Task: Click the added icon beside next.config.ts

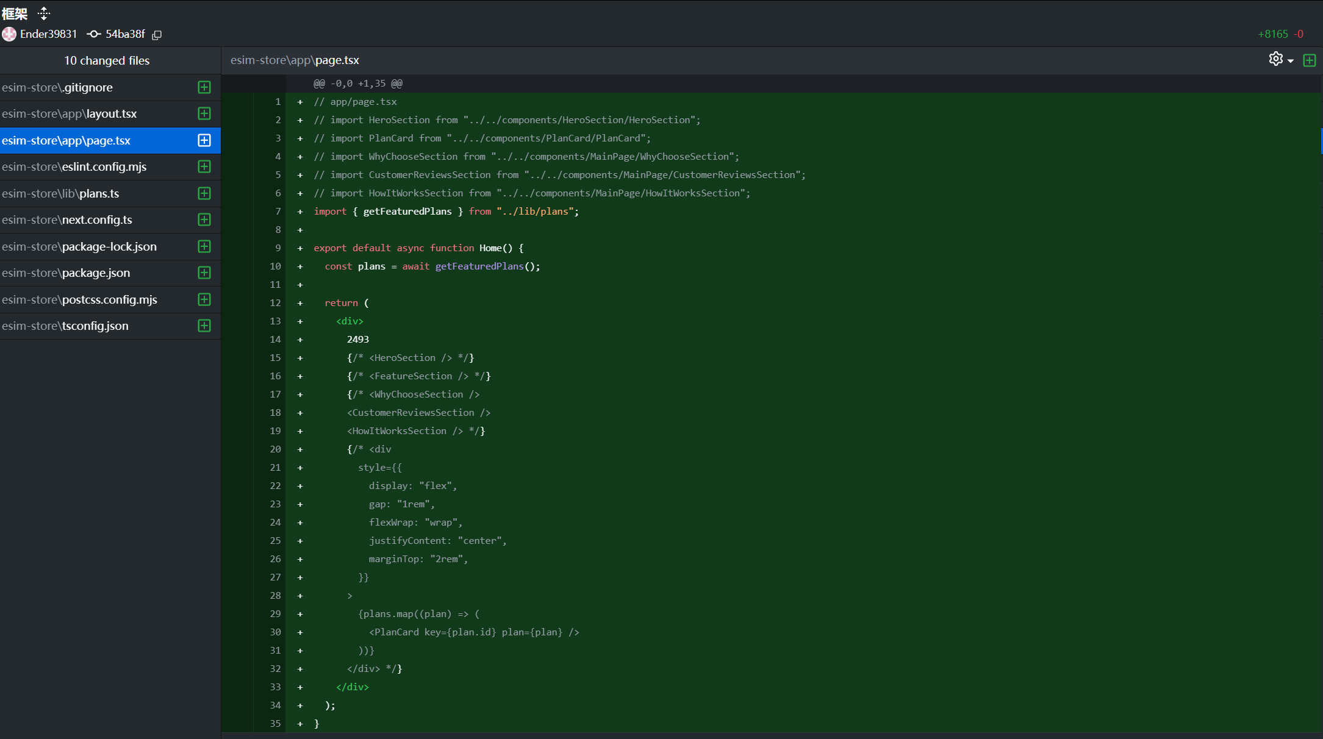Action: coord(204,220)
